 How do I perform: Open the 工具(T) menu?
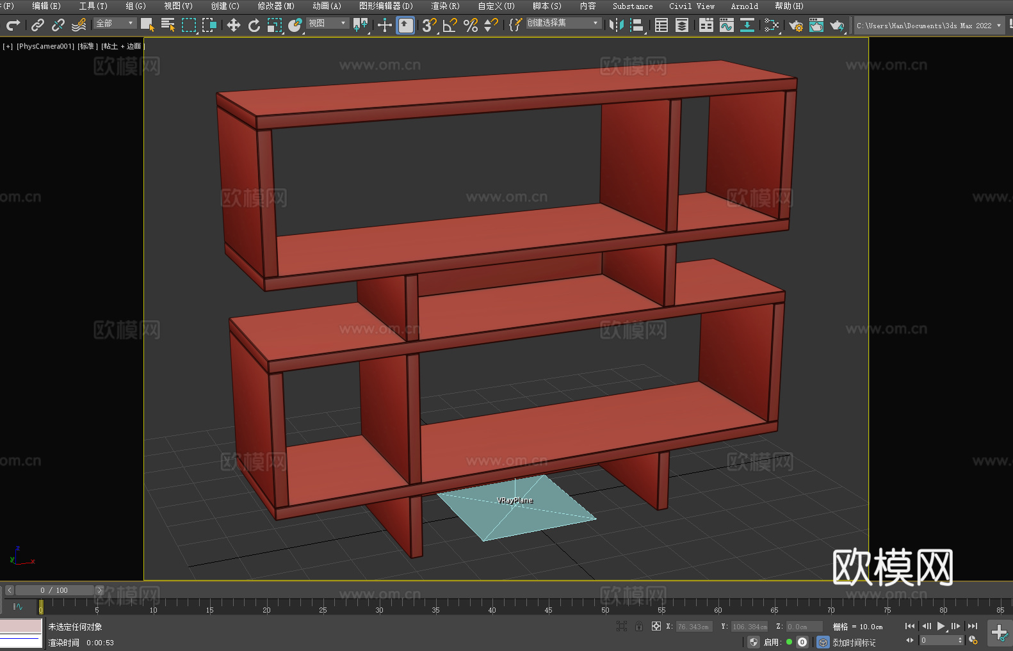point(93,6)
